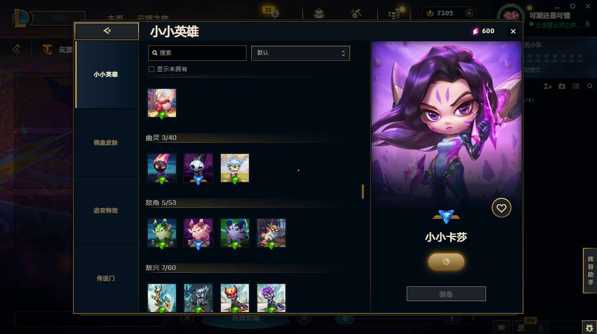The image size is (597, 334).
Task: Click the add friend icon
Action: (x=548, y=87)
